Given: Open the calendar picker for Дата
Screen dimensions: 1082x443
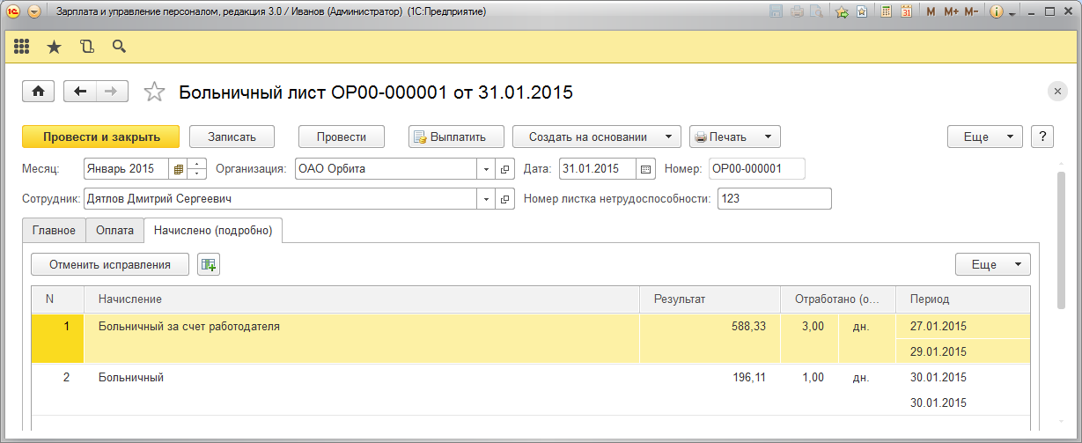Looking at the screenshot, I should [x=646, y=169].
